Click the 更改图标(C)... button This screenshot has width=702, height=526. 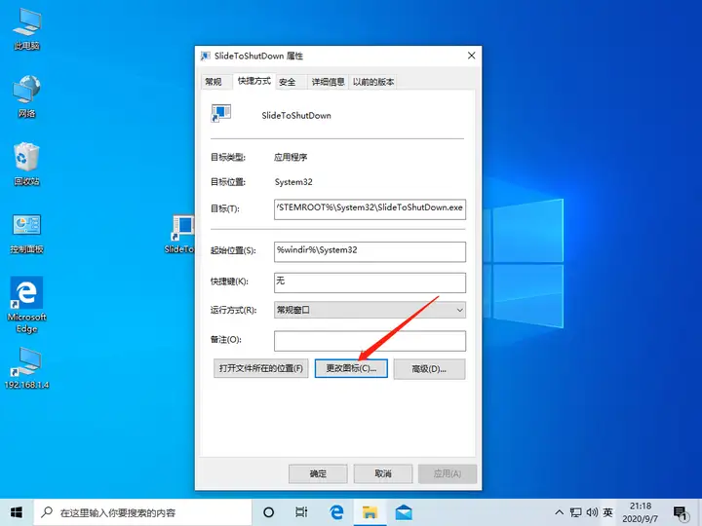pos(351,368)
